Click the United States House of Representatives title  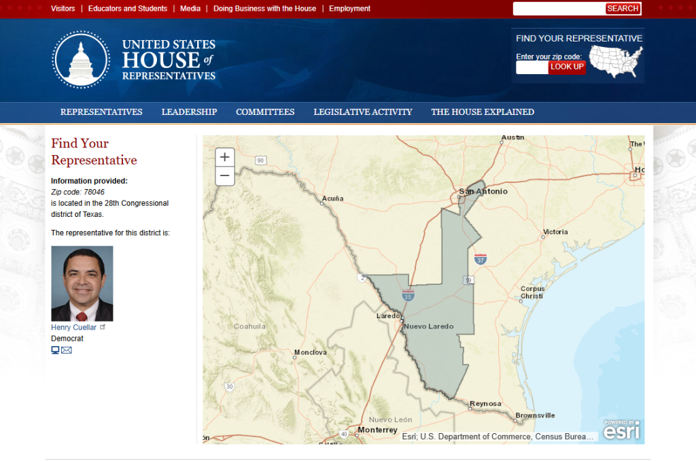tap(169, 60)
